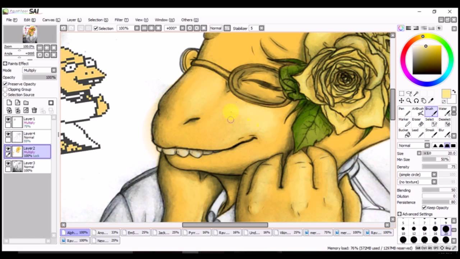Click the Normal view mode button

tap(216, 28)
